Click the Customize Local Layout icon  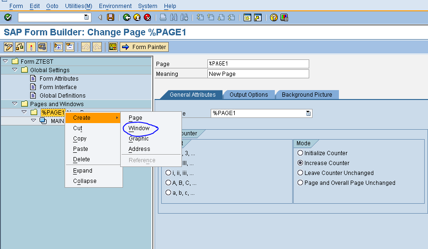pyautogui.click(x=284, y=17)
